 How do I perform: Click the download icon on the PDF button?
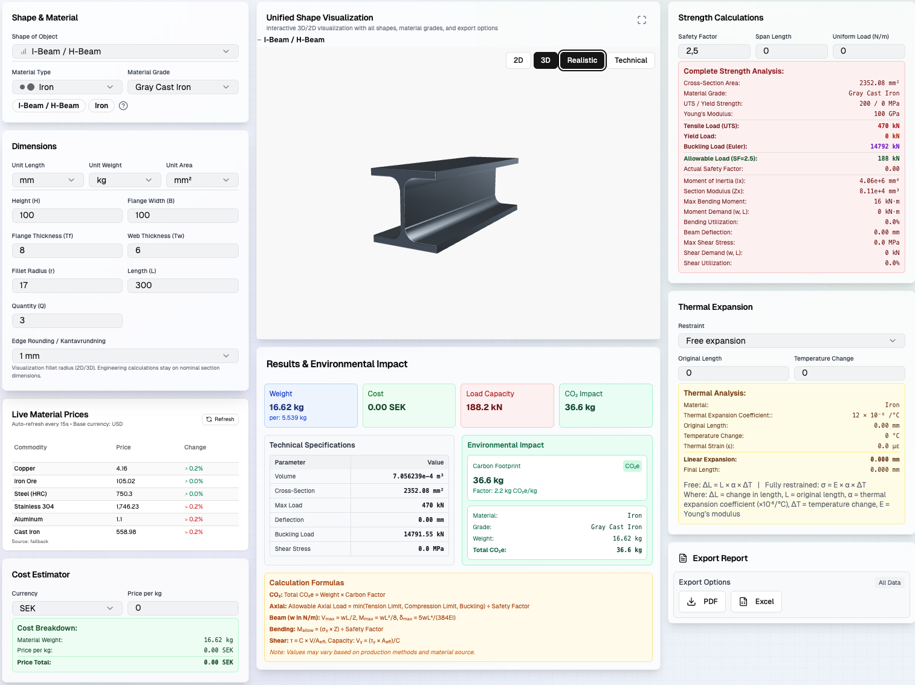[691, 602]
